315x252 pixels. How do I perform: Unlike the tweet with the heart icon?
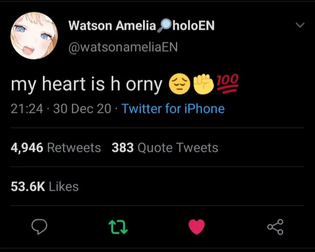click(x=197, y=227)
